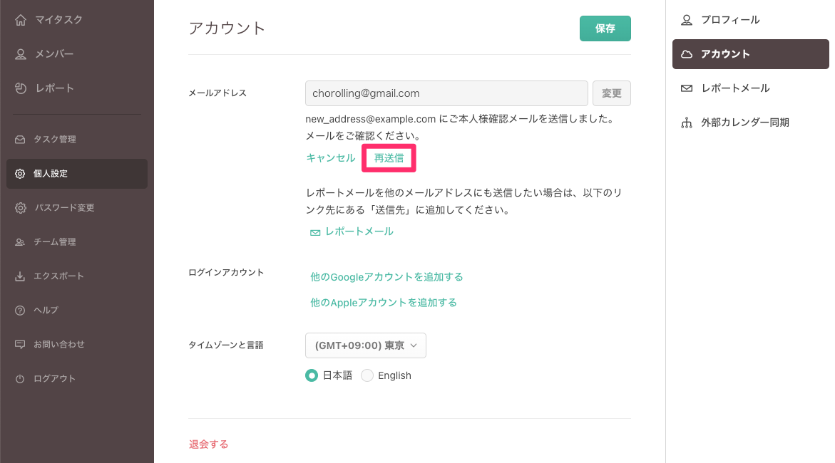Click the email address input field

446,93
